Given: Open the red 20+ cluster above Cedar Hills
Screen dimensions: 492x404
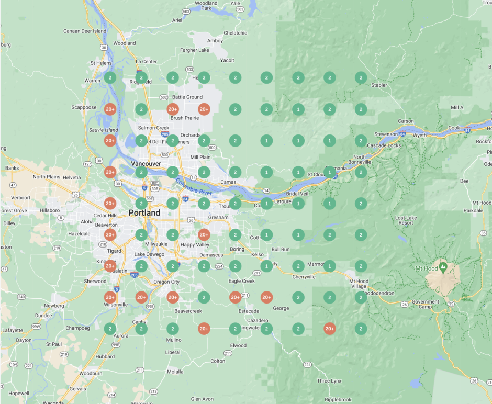Looking at the screenshot, I should [110, 204].
